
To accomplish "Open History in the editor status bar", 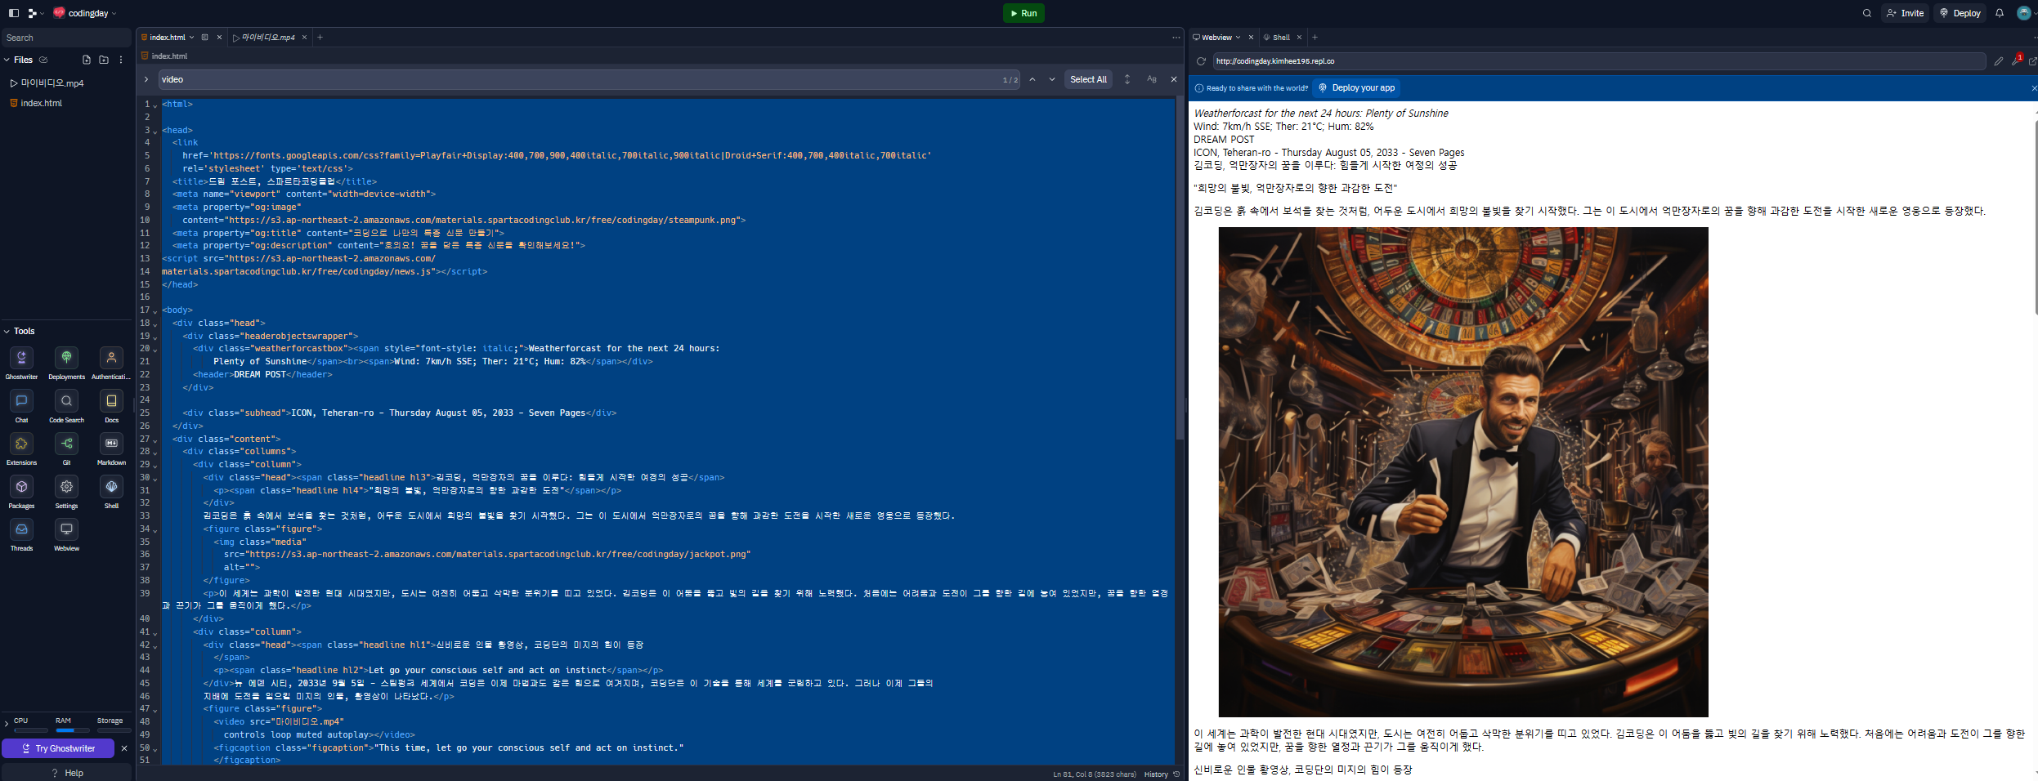I will (1162, 774).
